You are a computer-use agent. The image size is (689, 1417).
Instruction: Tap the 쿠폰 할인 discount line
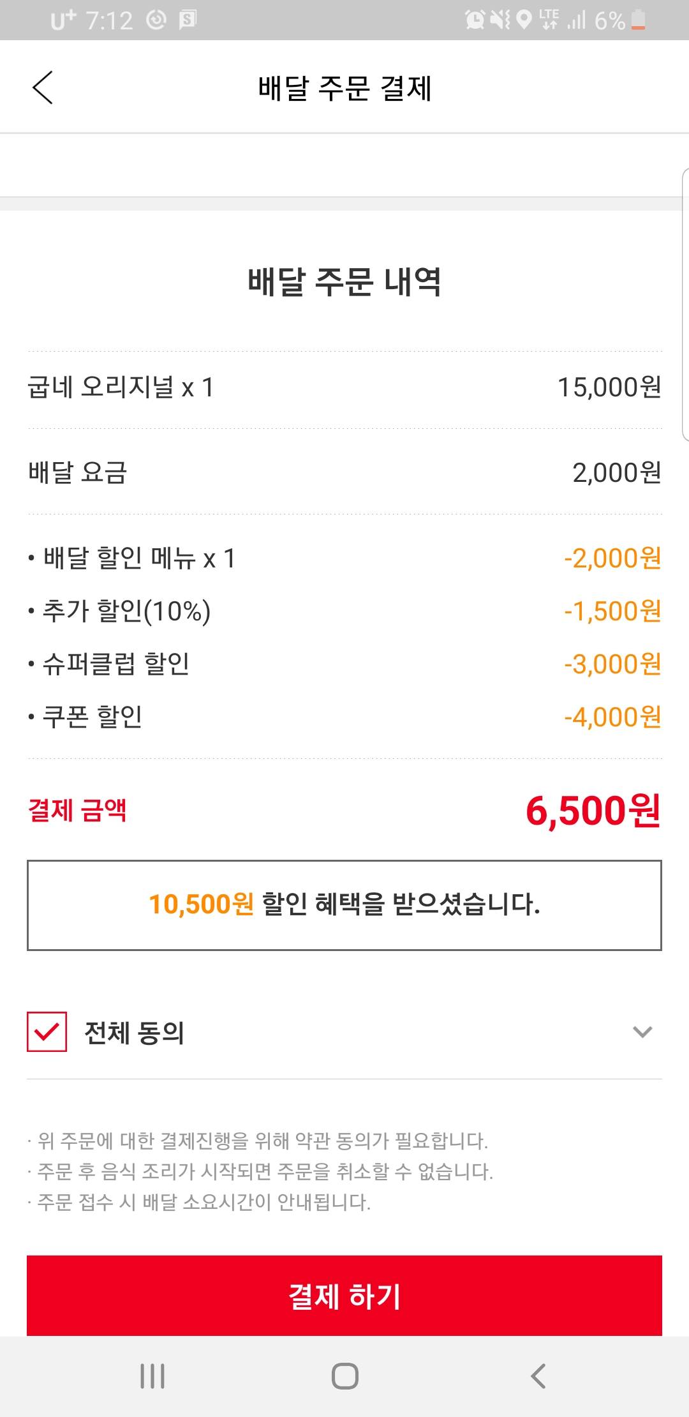pyautogui.click(x=344, y=717)
